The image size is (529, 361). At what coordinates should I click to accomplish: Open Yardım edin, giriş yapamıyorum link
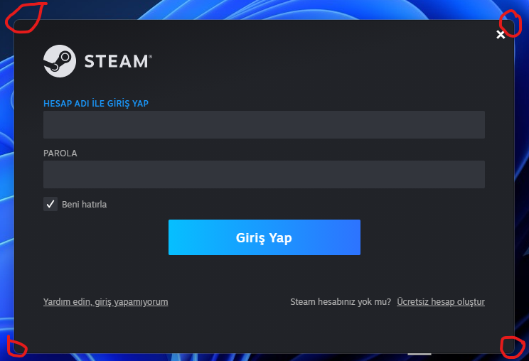[x=106, y=302]
